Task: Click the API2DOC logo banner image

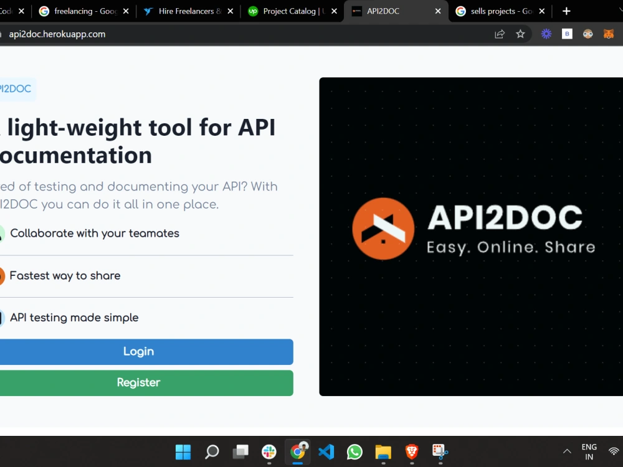Action: 471,237
